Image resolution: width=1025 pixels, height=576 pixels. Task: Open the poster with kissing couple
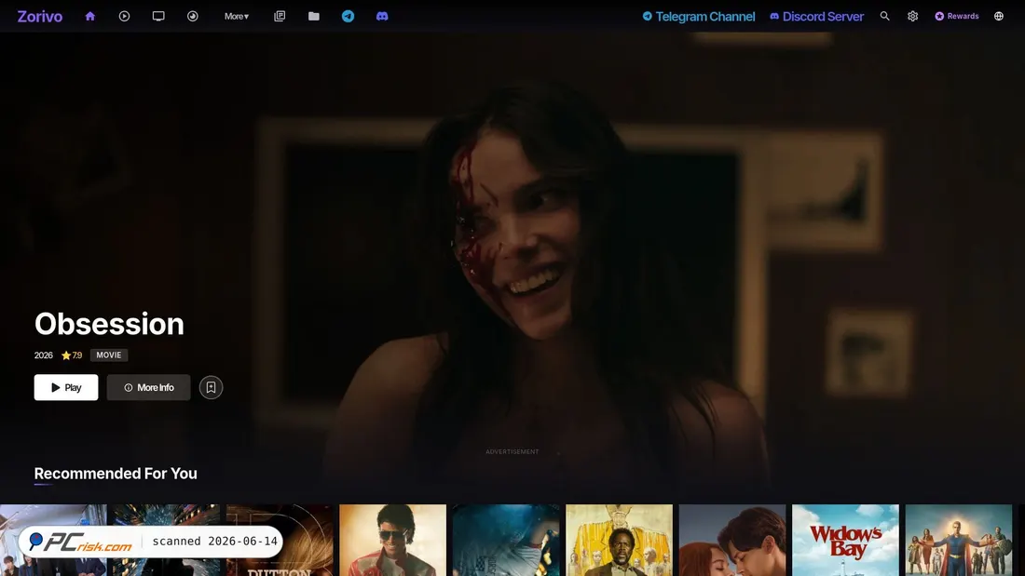click(732, 540)
